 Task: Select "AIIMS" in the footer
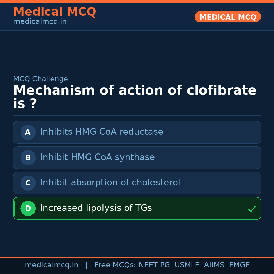pyautogui.click(x=214, y=265)
